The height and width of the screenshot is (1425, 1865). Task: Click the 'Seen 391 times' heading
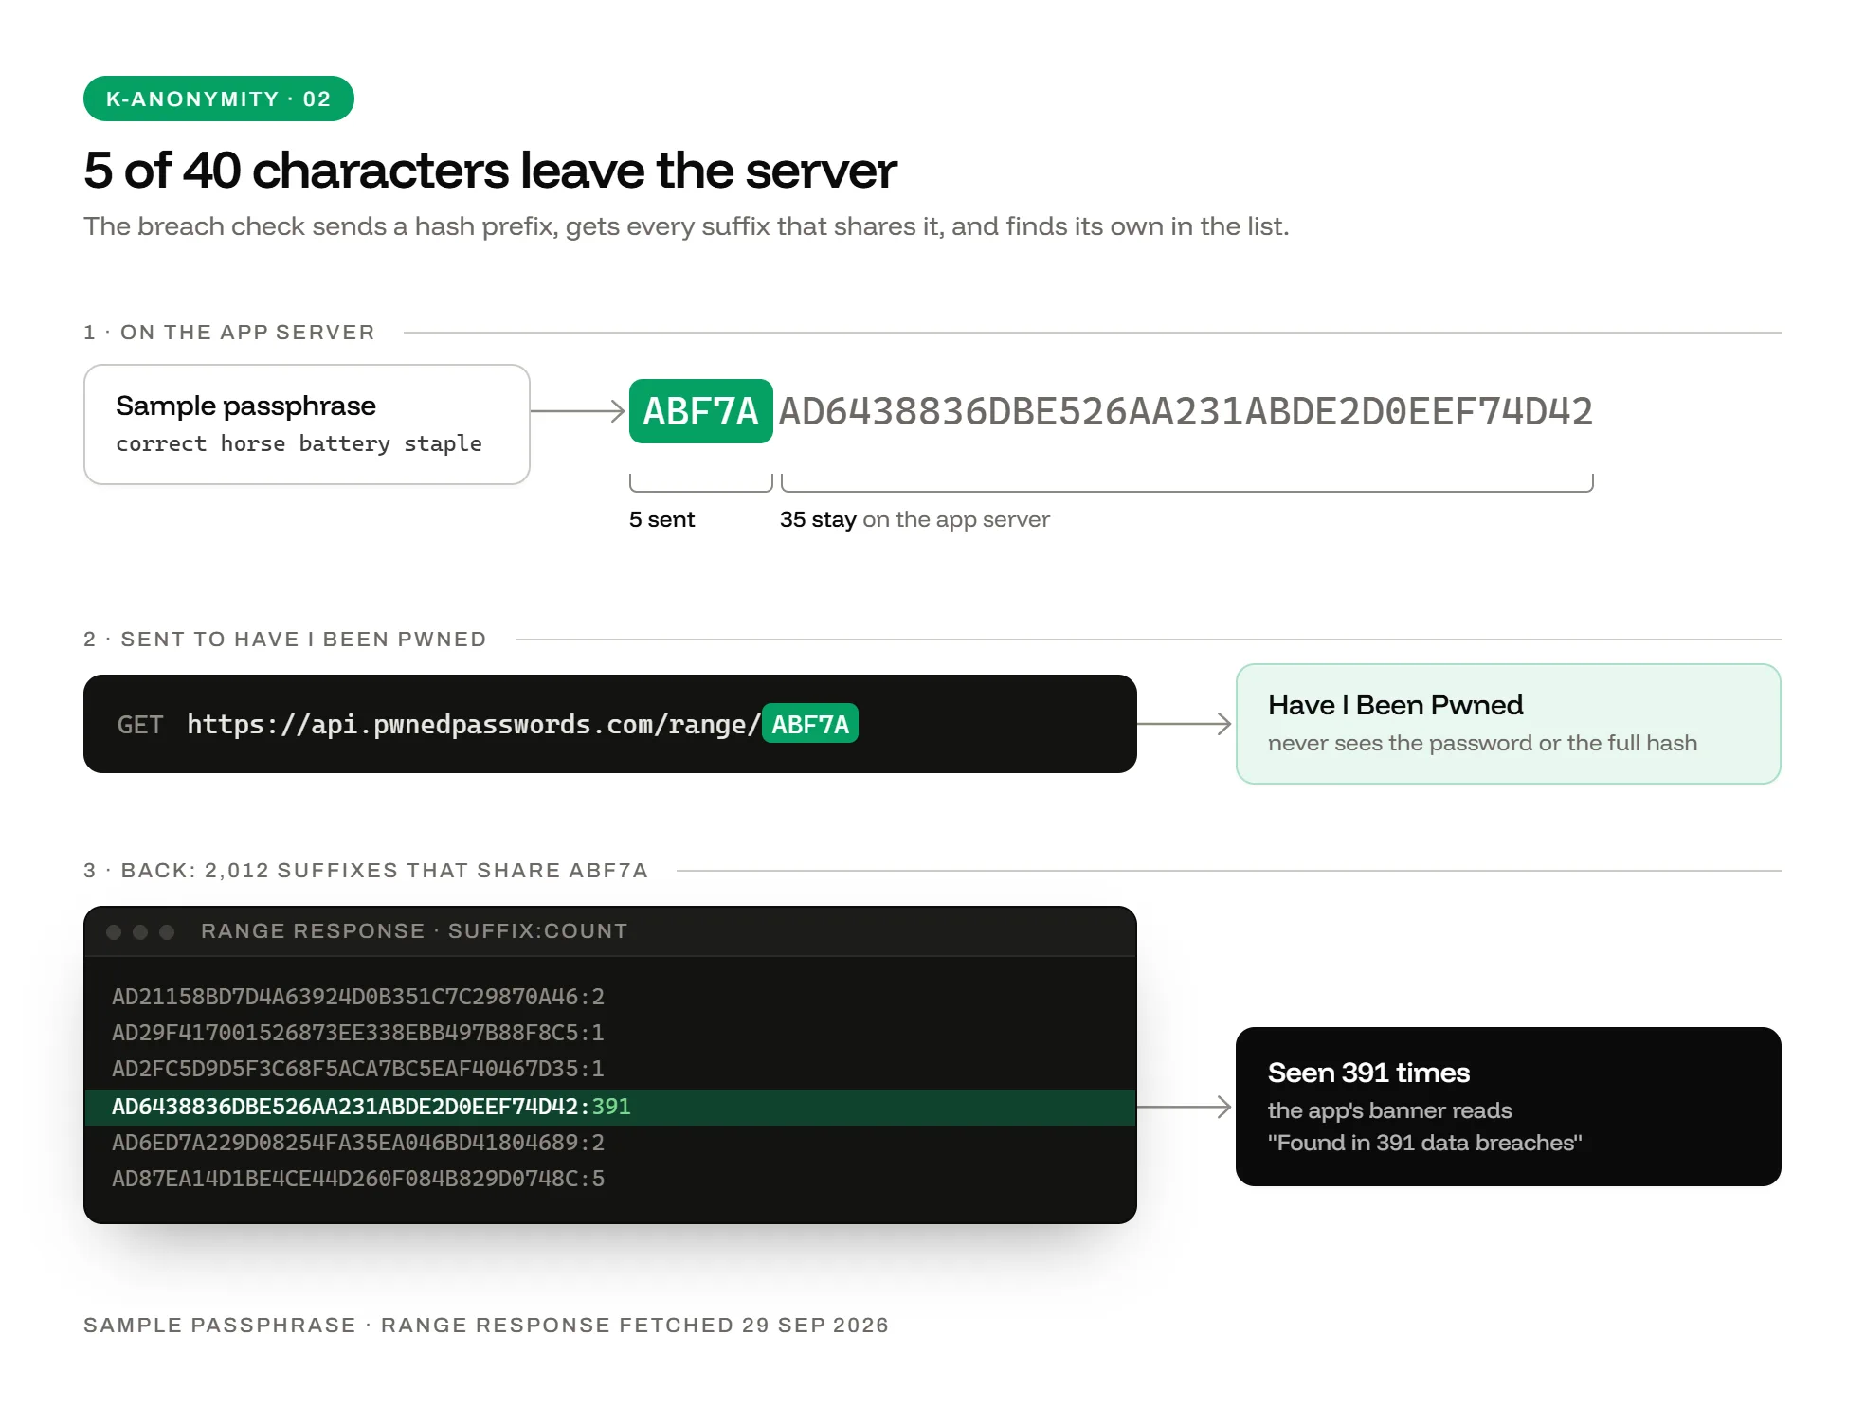[x=1368, y=1073]
